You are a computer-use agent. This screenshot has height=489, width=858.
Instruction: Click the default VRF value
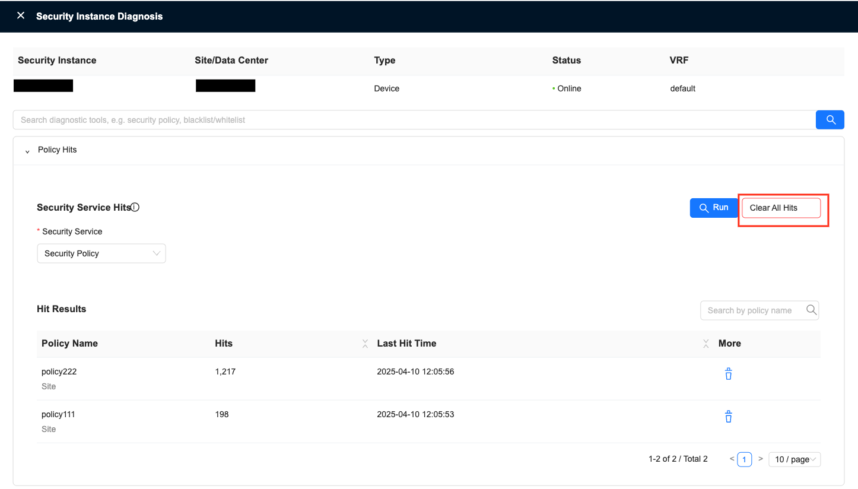[x=683, y=88]
